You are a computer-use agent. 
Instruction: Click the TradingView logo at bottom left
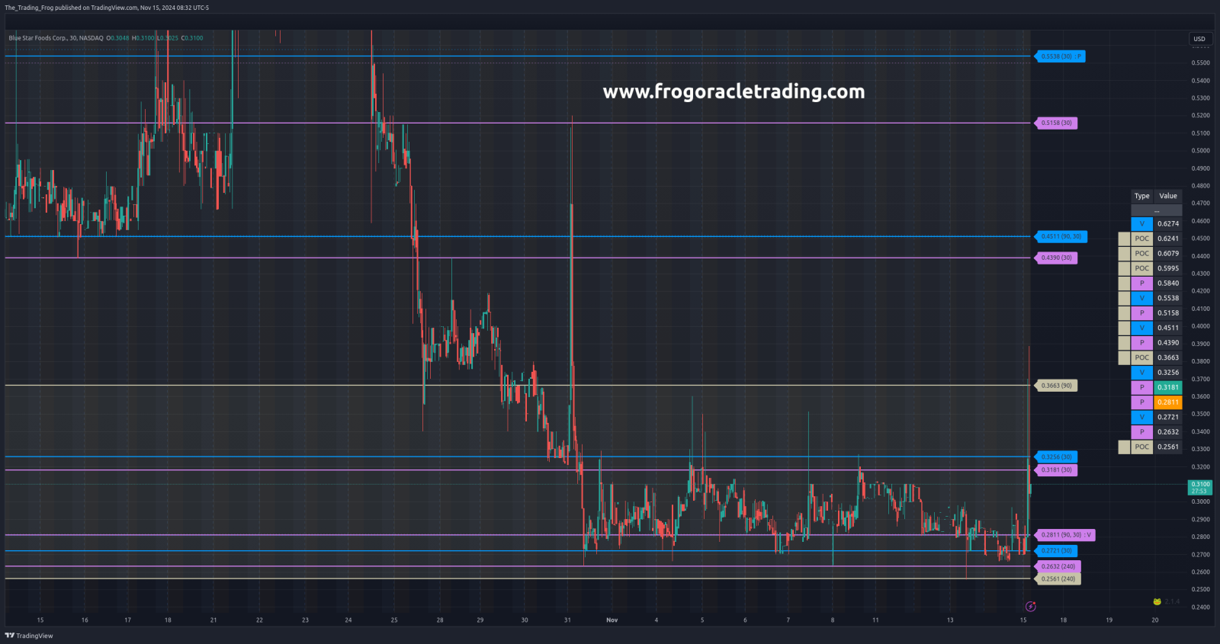tap(29, 636)
